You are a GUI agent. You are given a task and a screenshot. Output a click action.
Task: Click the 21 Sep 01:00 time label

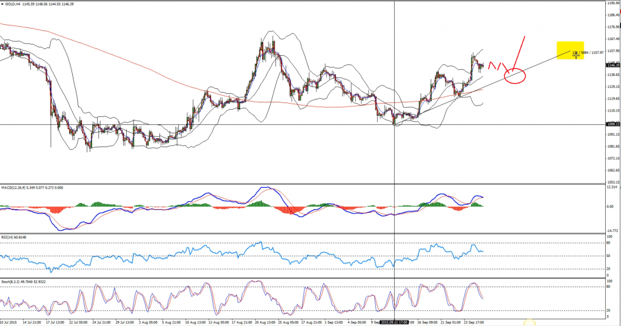[451, 322]
